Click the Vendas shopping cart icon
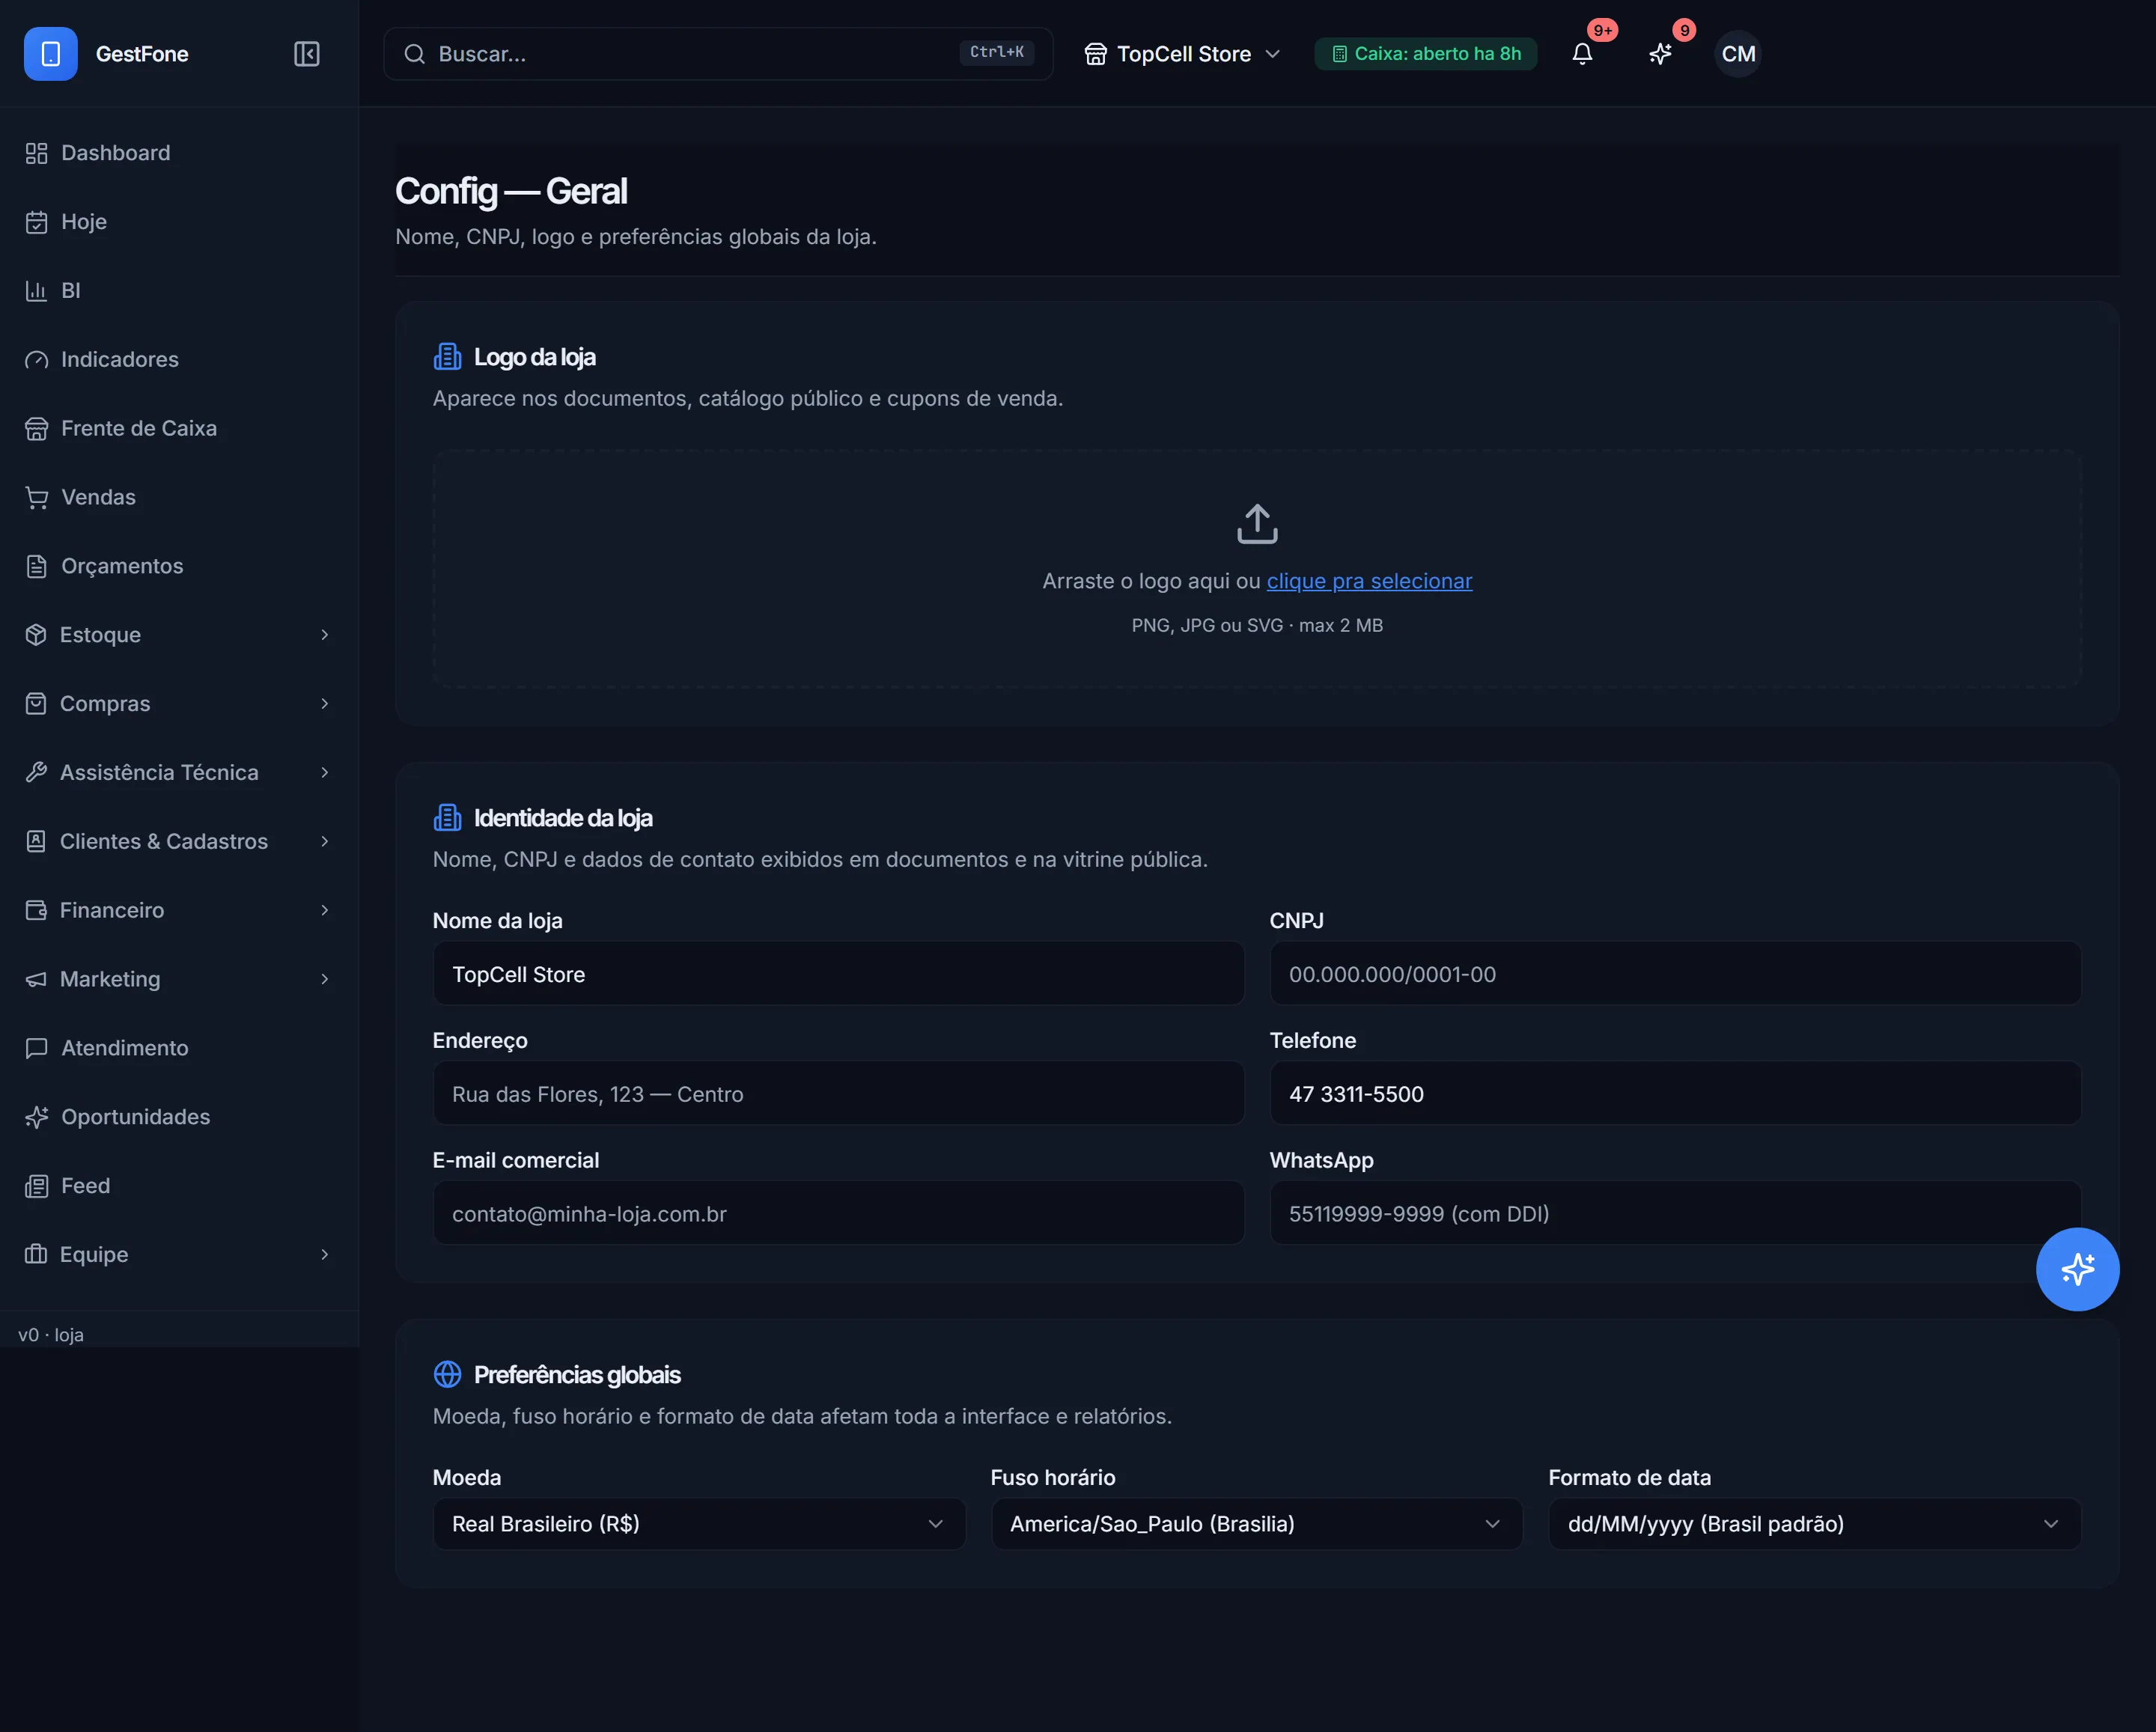 point(37,497)
